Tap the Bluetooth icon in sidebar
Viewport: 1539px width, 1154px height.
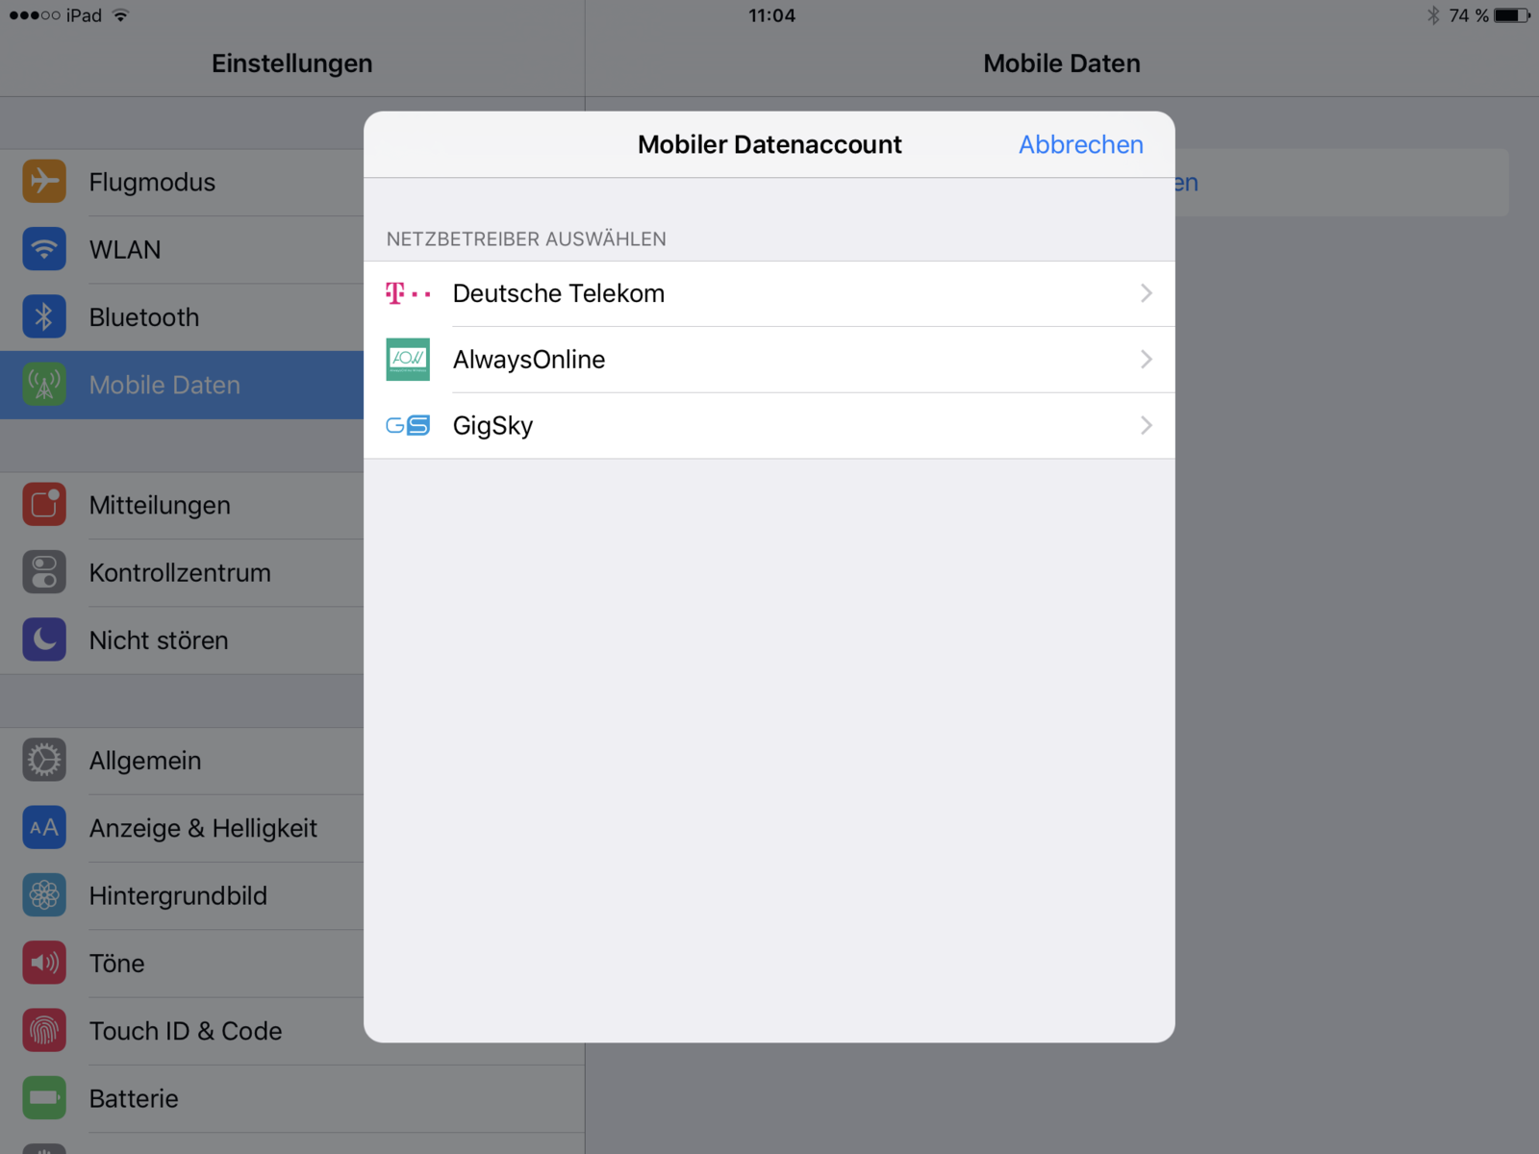click(44, 317)
